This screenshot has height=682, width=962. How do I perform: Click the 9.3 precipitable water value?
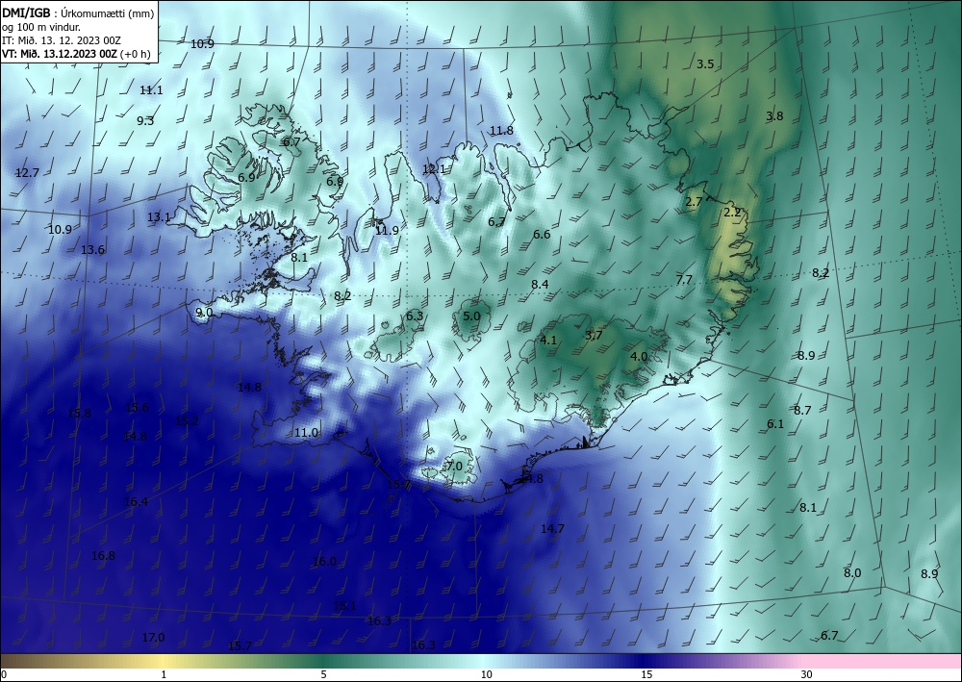click(x=145, y=121)
